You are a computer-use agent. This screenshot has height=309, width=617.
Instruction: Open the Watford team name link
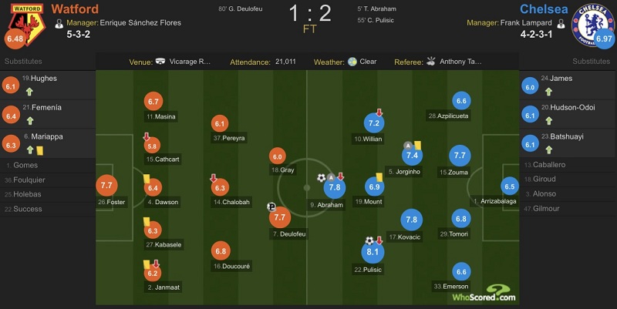pos(75,8)
